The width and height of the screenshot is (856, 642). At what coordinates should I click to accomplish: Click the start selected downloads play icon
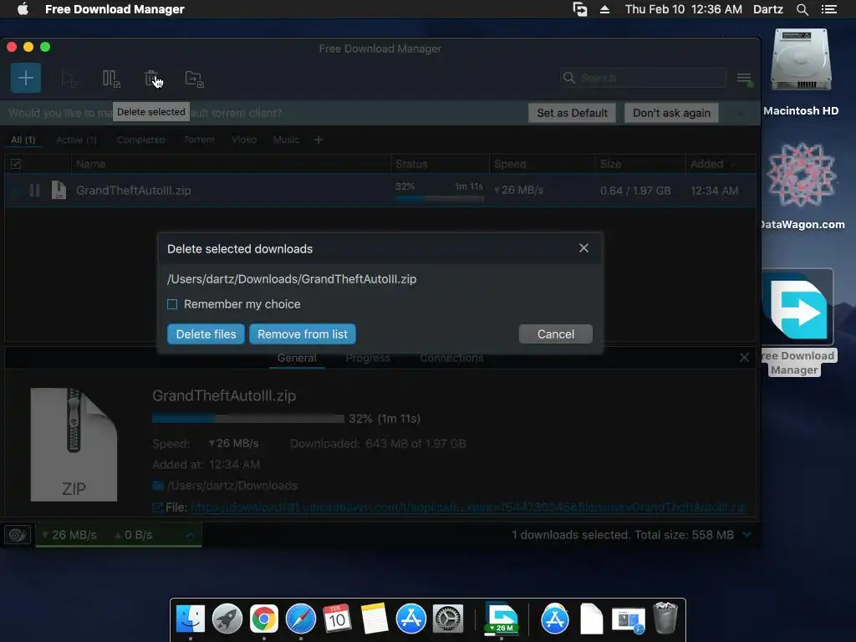point(69,79)
